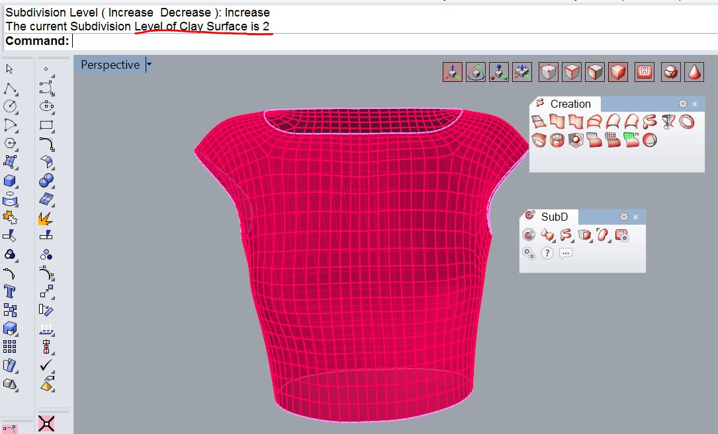The width and height of the screenshot is (718, 434).
Task: Select the Control point curve tool
Action: click(46, 88)
